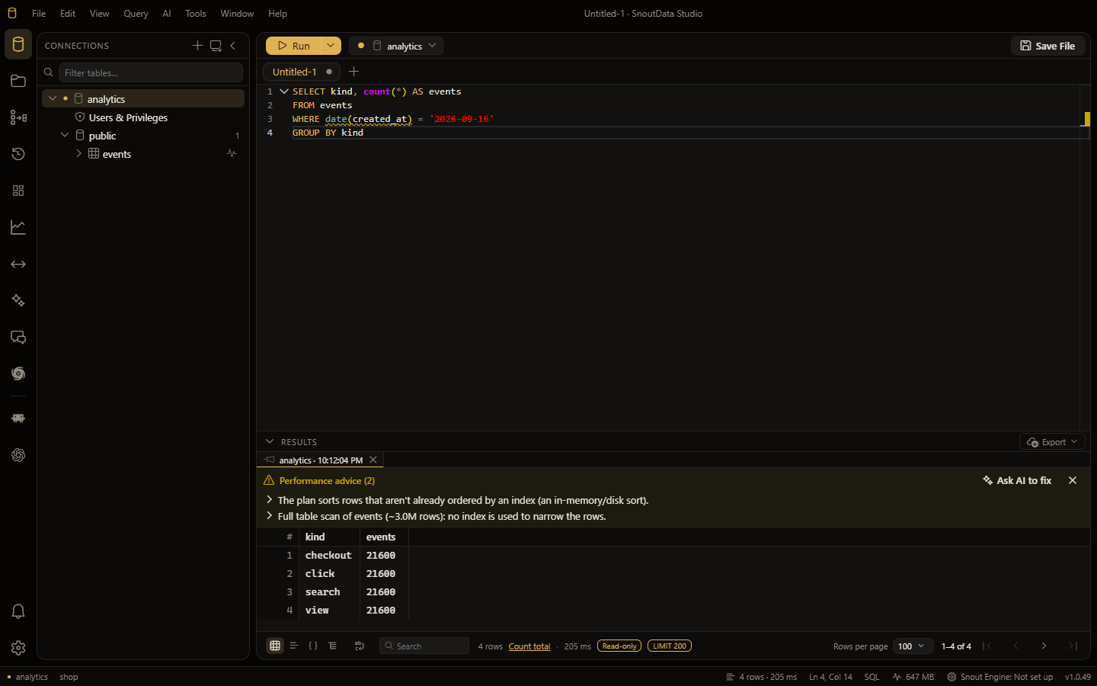Toggle the Read-only badge

coord(619,646)
